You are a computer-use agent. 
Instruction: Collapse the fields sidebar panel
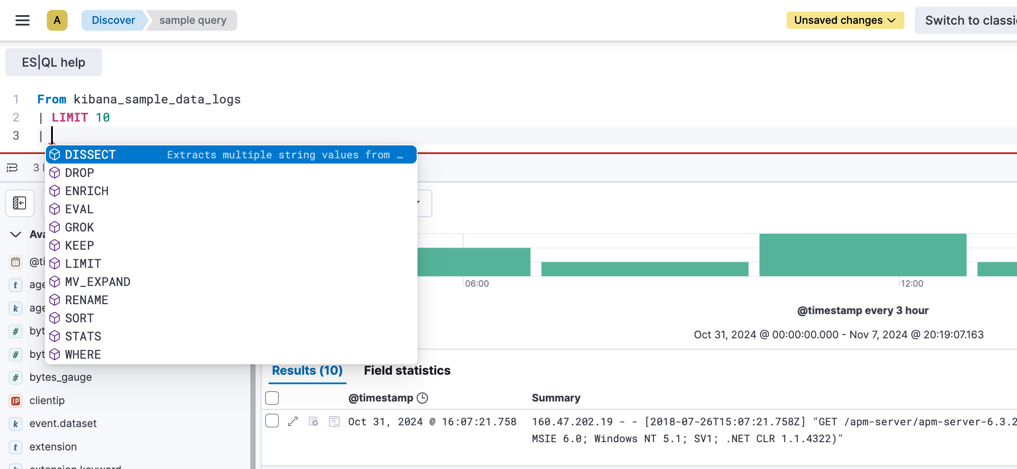coord(19,203)
